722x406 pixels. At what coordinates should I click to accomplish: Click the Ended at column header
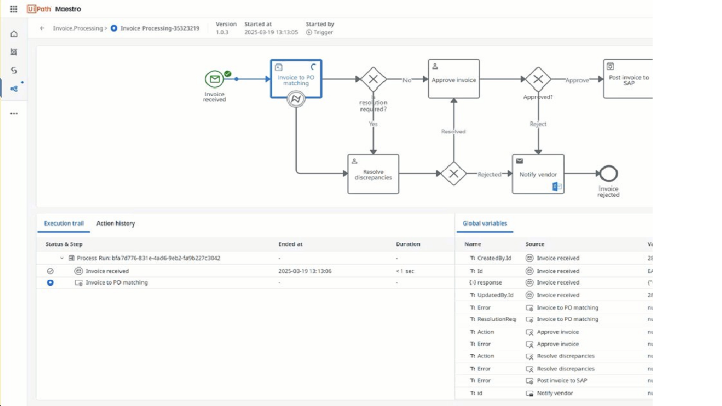[x=290, y=244]
